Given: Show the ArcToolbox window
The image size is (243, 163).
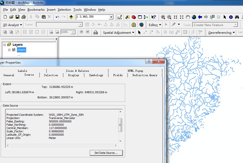Looking at the screenshot, I should pyautogui.click(x=134, y=17).
